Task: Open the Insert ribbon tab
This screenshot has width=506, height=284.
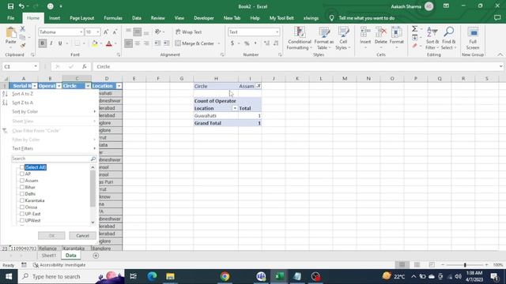Action: 55,18
